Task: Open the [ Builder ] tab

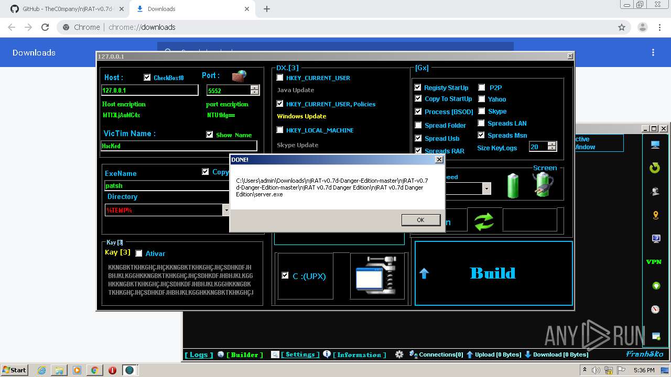Action: [244, 354]
